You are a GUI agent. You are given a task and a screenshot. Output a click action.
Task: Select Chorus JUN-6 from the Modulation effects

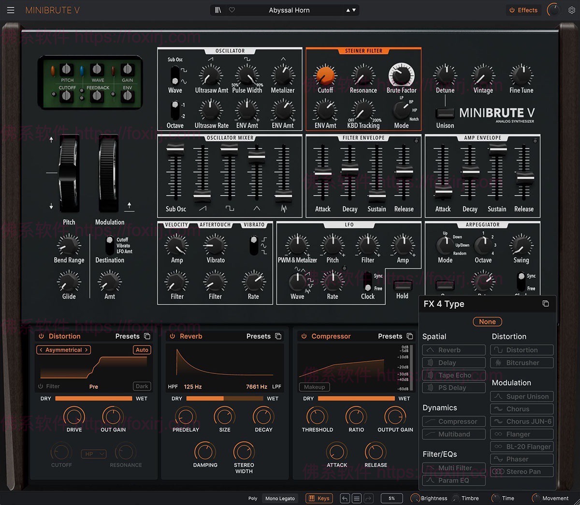(x=522, y=421)
